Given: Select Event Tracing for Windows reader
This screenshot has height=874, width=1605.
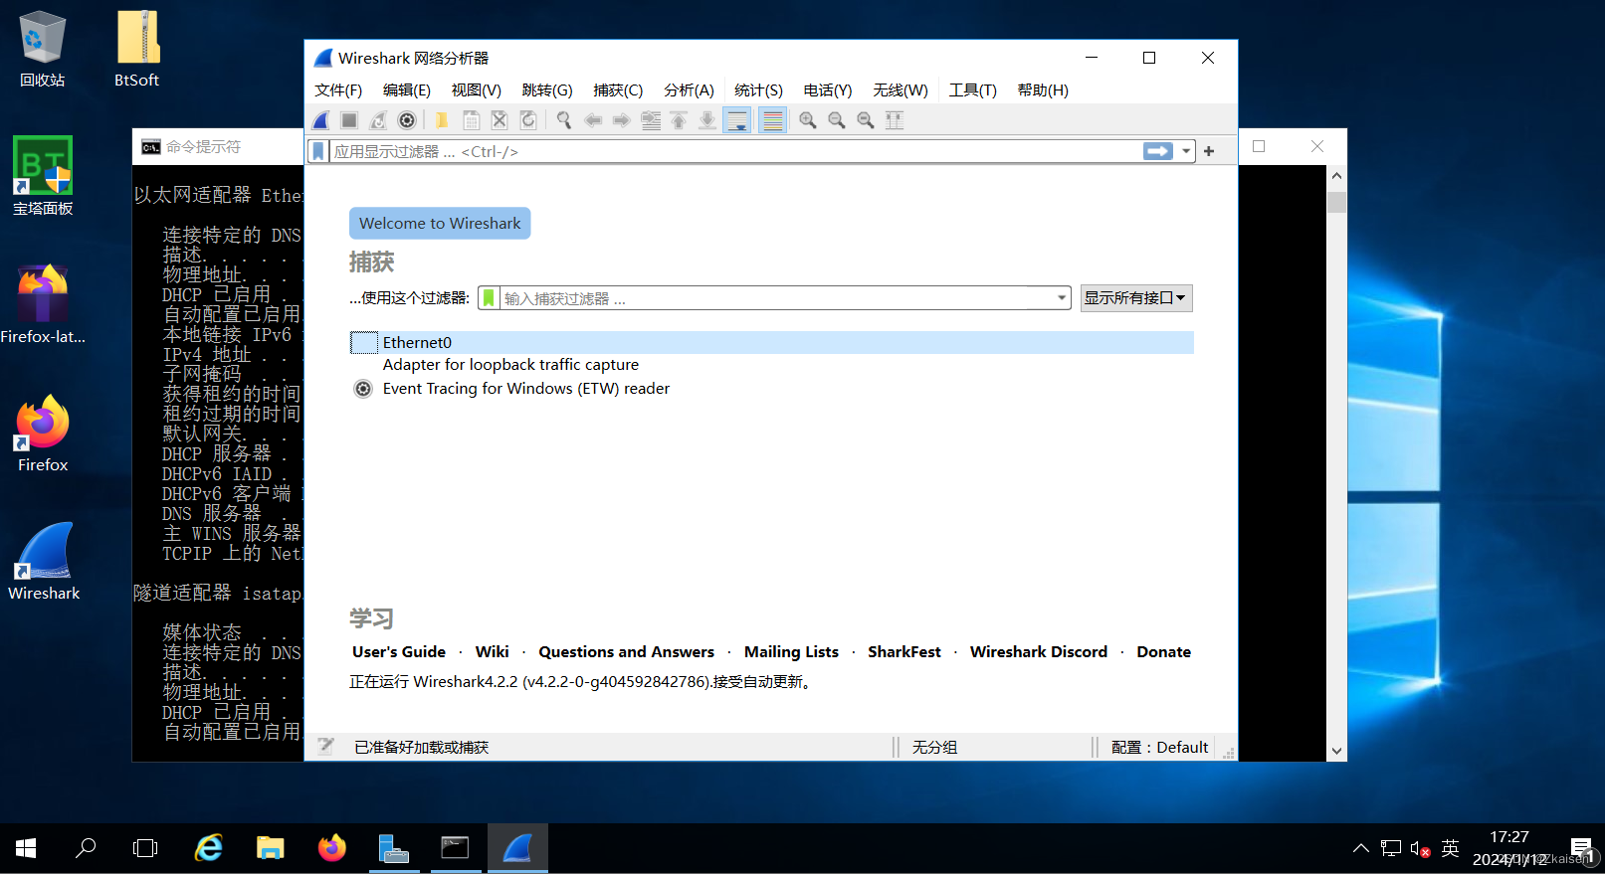Looking at the screenshot, I should 526,389.
